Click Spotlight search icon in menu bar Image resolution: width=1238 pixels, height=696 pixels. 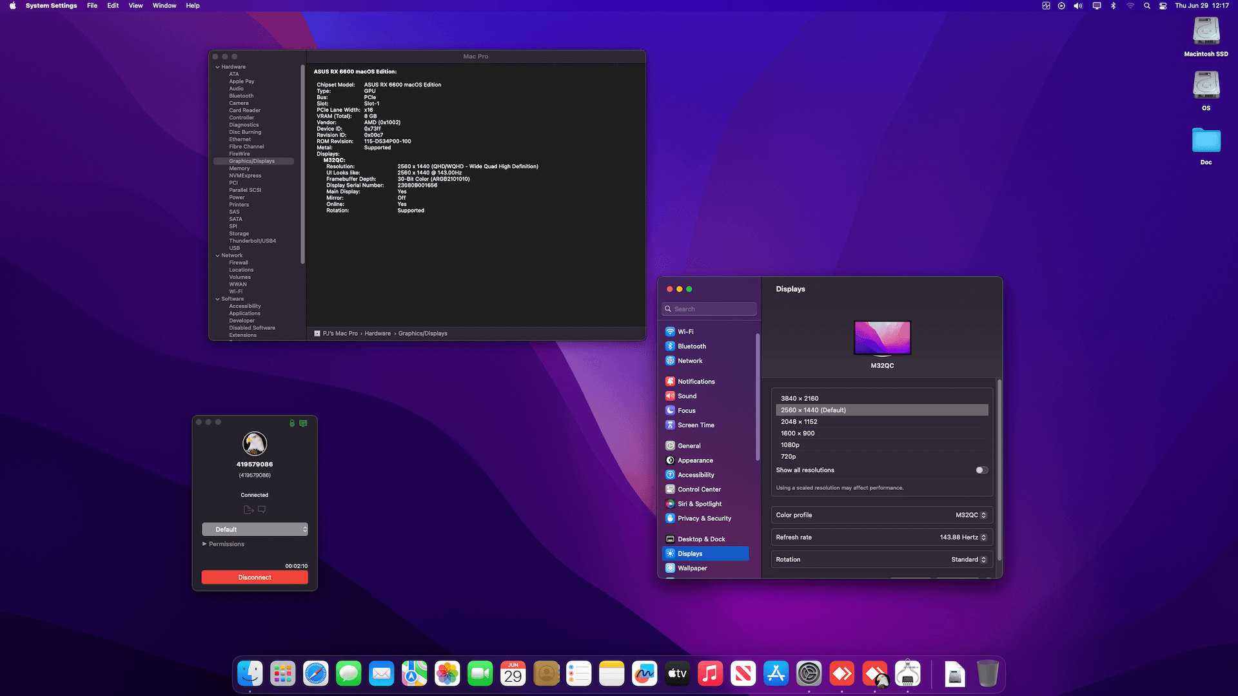(1146, 6)
